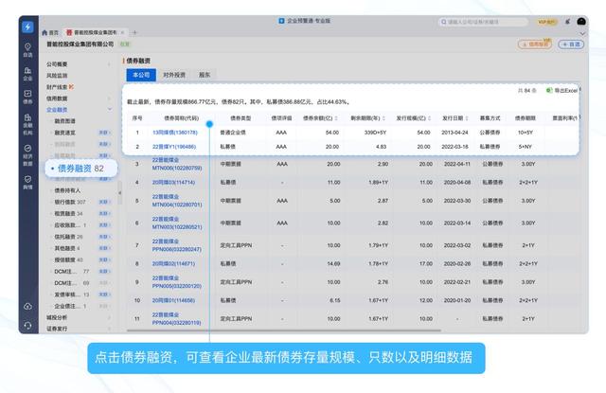Click the customer service headset icon
This screenshot has height=393, width=606.
27,326
